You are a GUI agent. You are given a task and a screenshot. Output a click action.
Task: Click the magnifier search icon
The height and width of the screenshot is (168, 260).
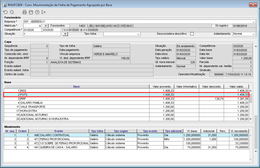pos(12,12)
